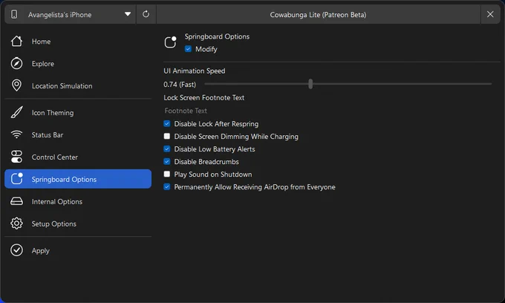Click the Springboard Options header icon
The width and height of the screenshot is (505, 303).
tap(170, 42)
